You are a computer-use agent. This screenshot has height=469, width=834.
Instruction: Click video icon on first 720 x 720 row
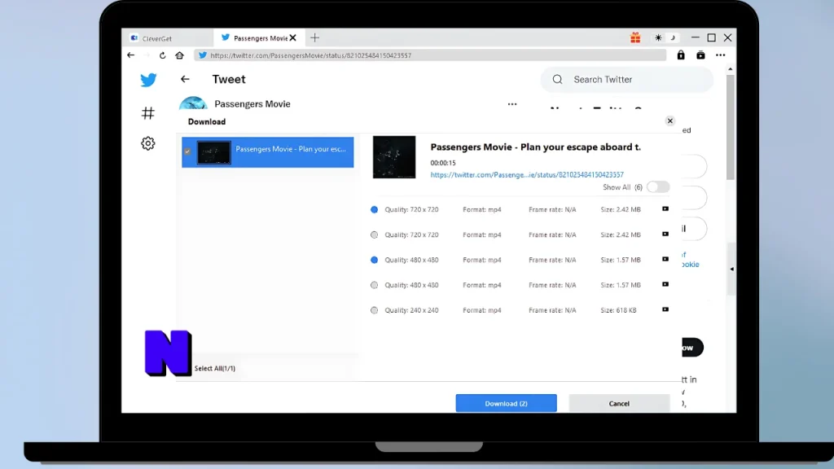pos(665,209)
